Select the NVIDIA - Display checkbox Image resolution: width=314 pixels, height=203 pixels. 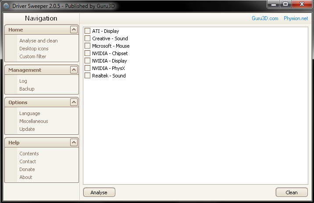[x=87, y=60]
